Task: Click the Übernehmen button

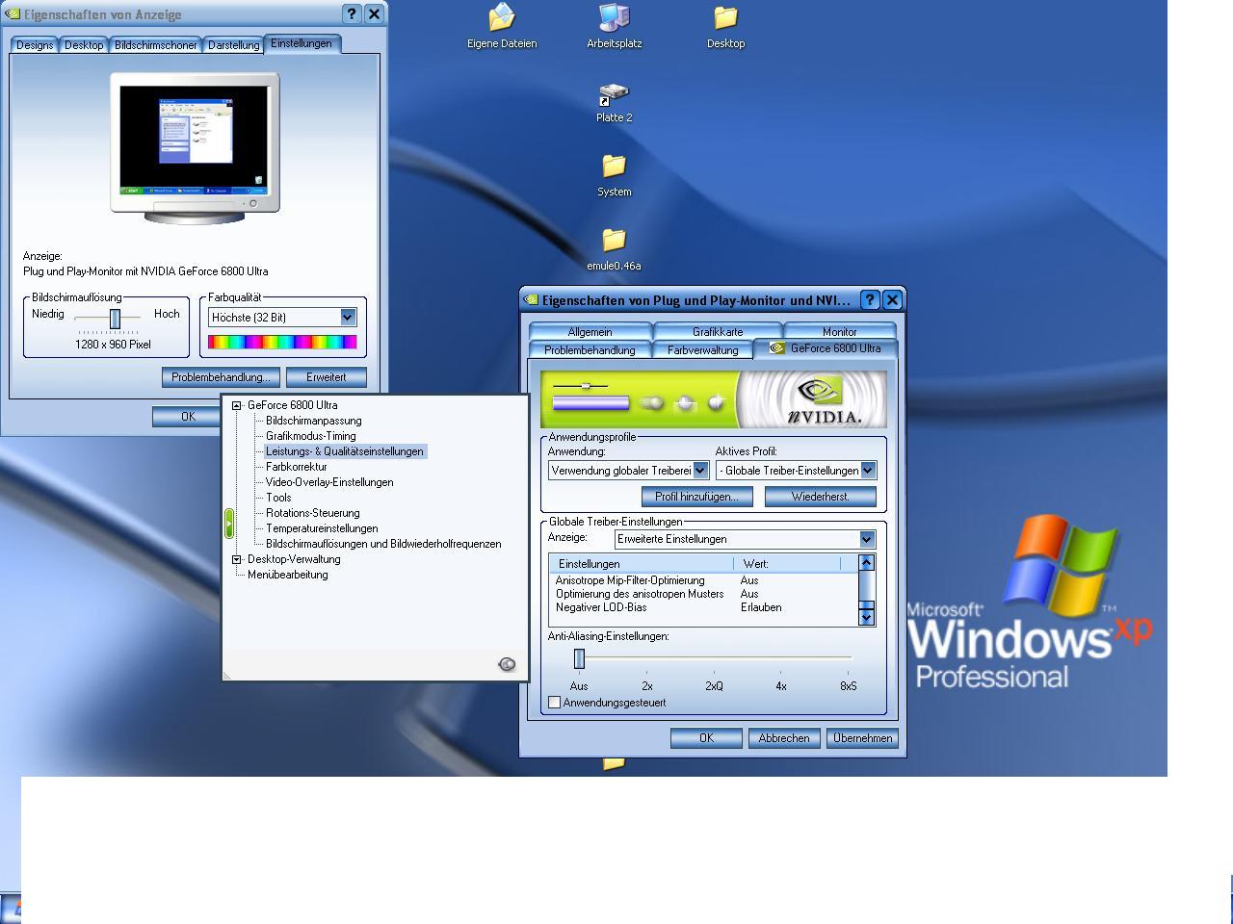Action: (862, 738)
